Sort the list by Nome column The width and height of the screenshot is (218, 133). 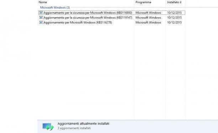click(x=43, y=2)
